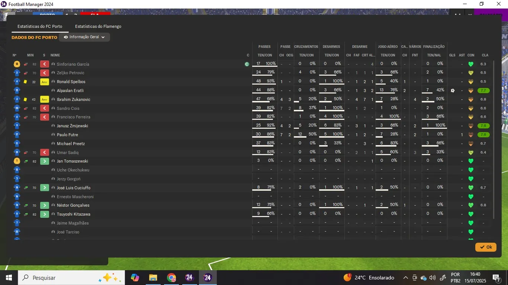
Task: Sort by the Nº column header
Action: pos(15,55)
